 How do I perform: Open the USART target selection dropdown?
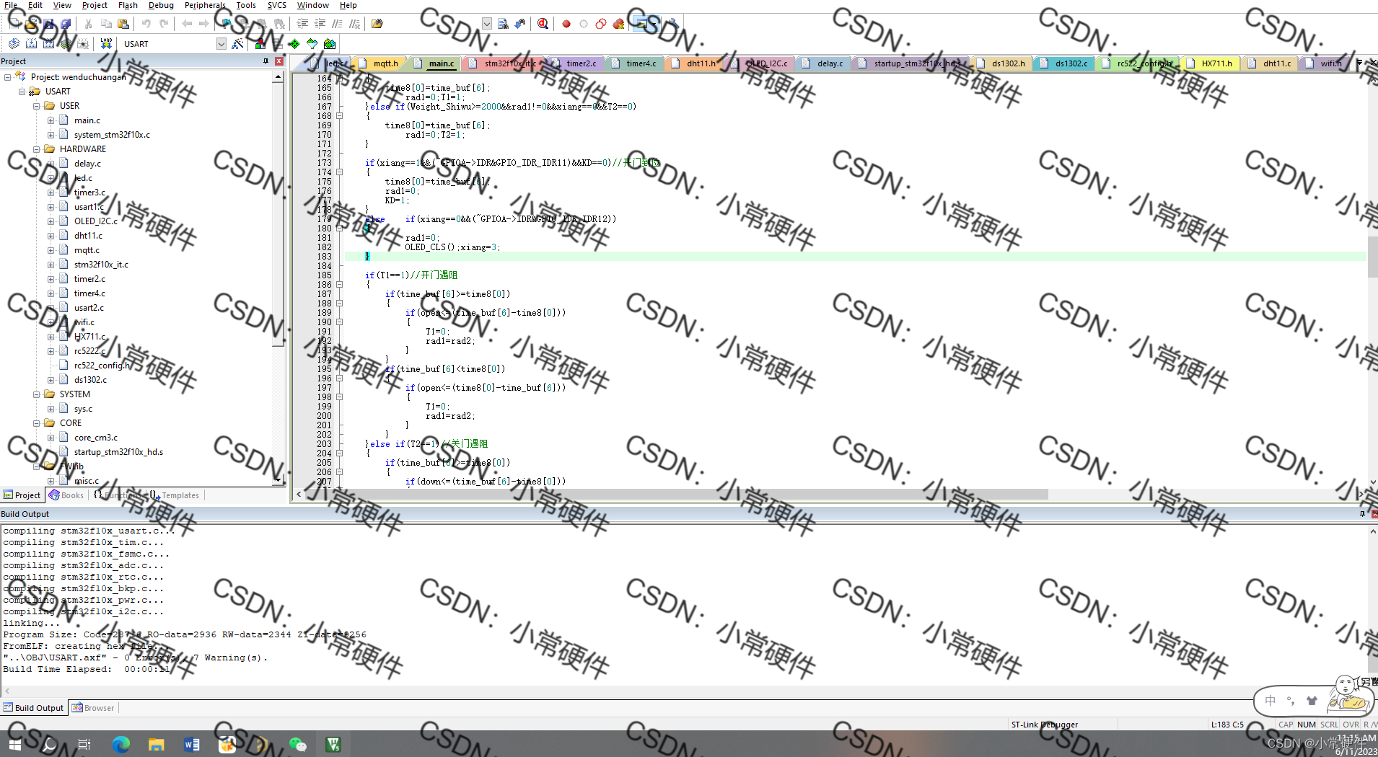click(x=221, y=43)
